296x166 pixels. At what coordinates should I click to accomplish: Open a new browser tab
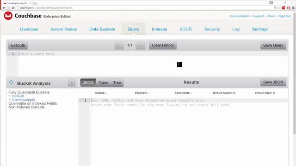click(35, 3)
